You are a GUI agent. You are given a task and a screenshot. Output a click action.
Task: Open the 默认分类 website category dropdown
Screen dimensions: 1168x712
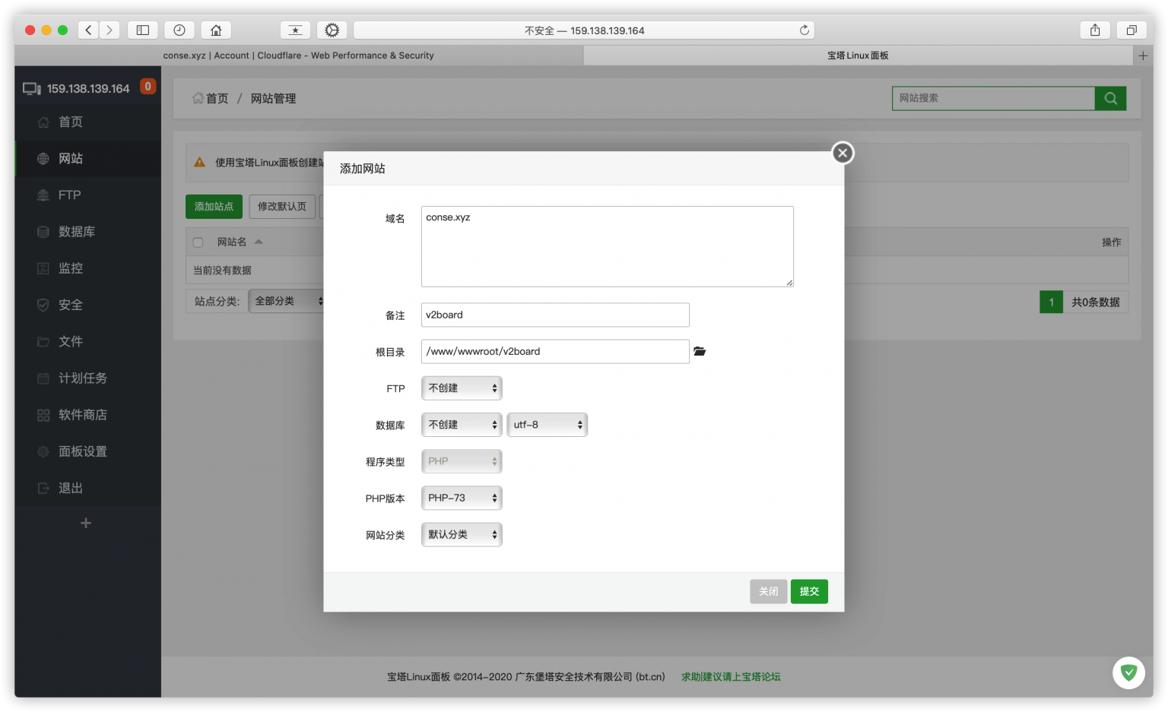click(462, 535)
